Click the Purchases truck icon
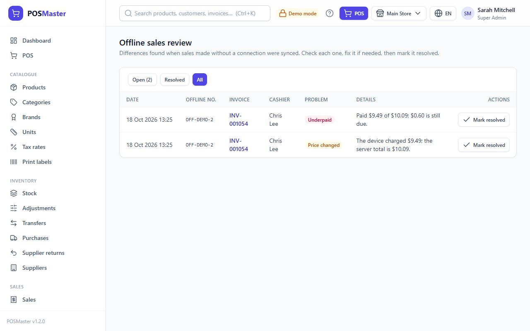 [x=14, y=238]
